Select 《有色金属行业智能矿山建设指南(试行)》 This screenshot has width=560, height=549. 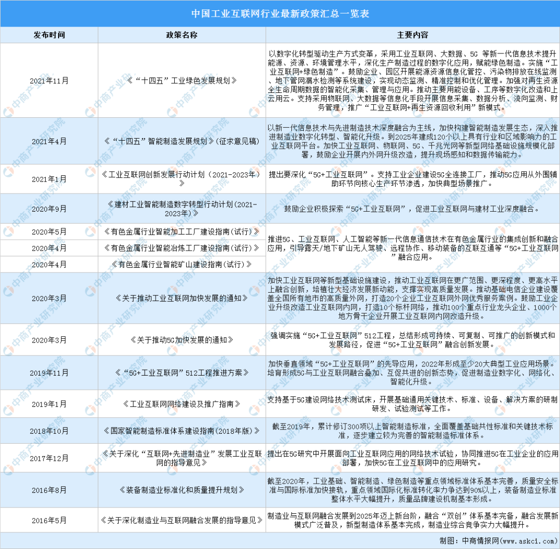tap(181, 265)
